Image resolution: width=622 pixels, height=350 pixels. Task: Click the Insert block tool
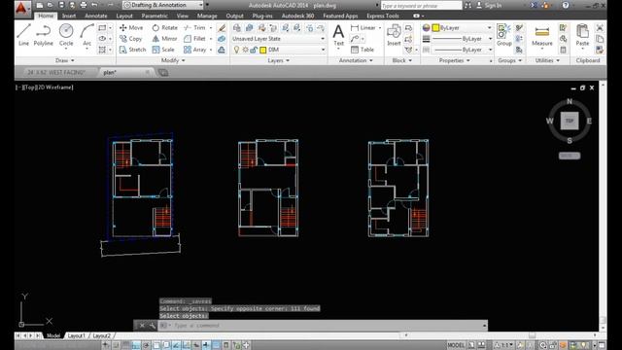394,35
